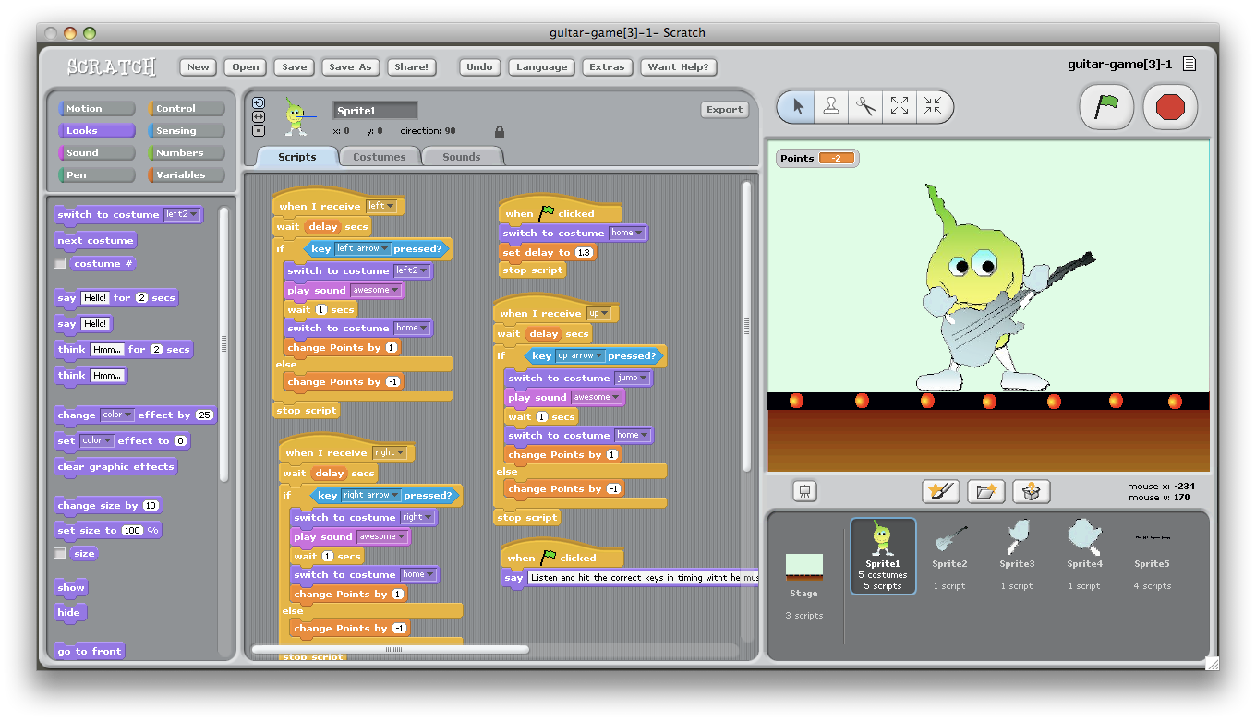
Task: Switch to the Scripts tab
Action: (296, 157)
